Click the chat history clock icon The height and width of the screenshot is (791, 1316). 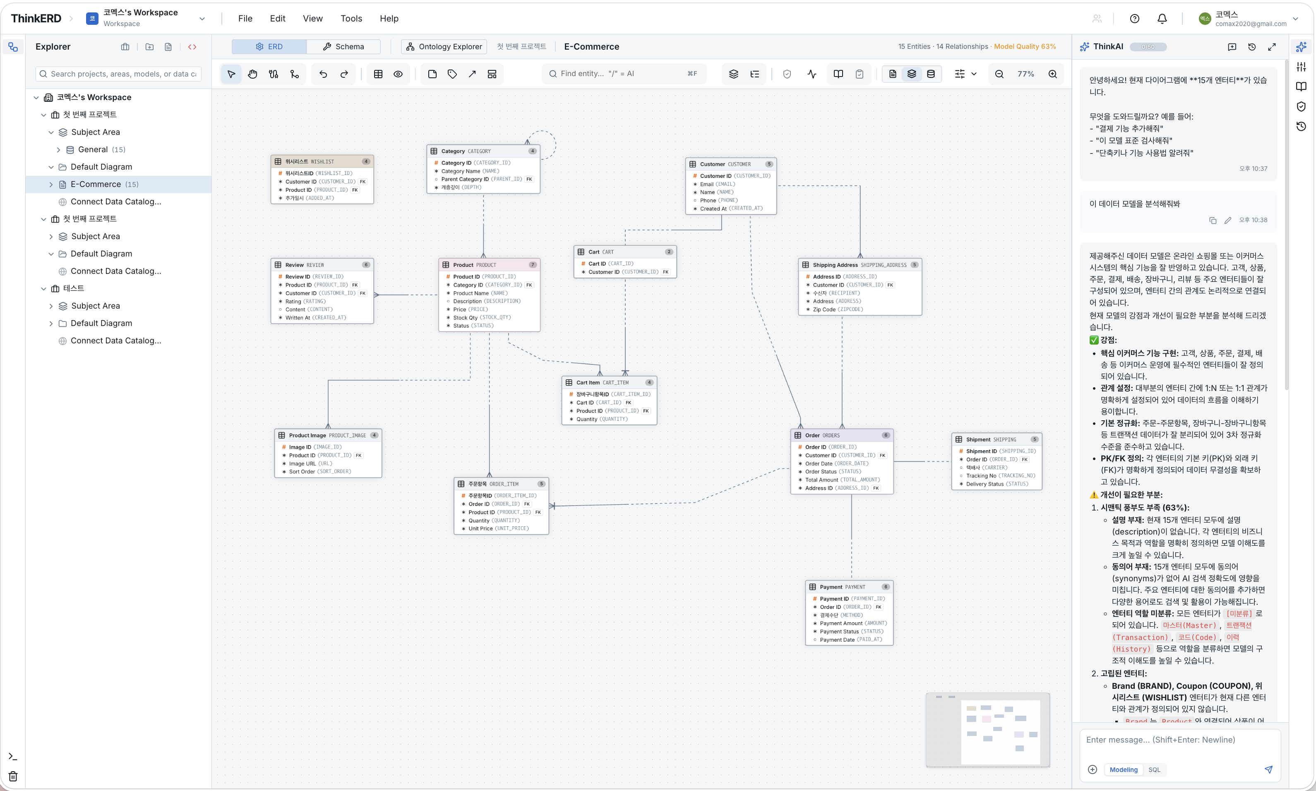point(1252,47)
